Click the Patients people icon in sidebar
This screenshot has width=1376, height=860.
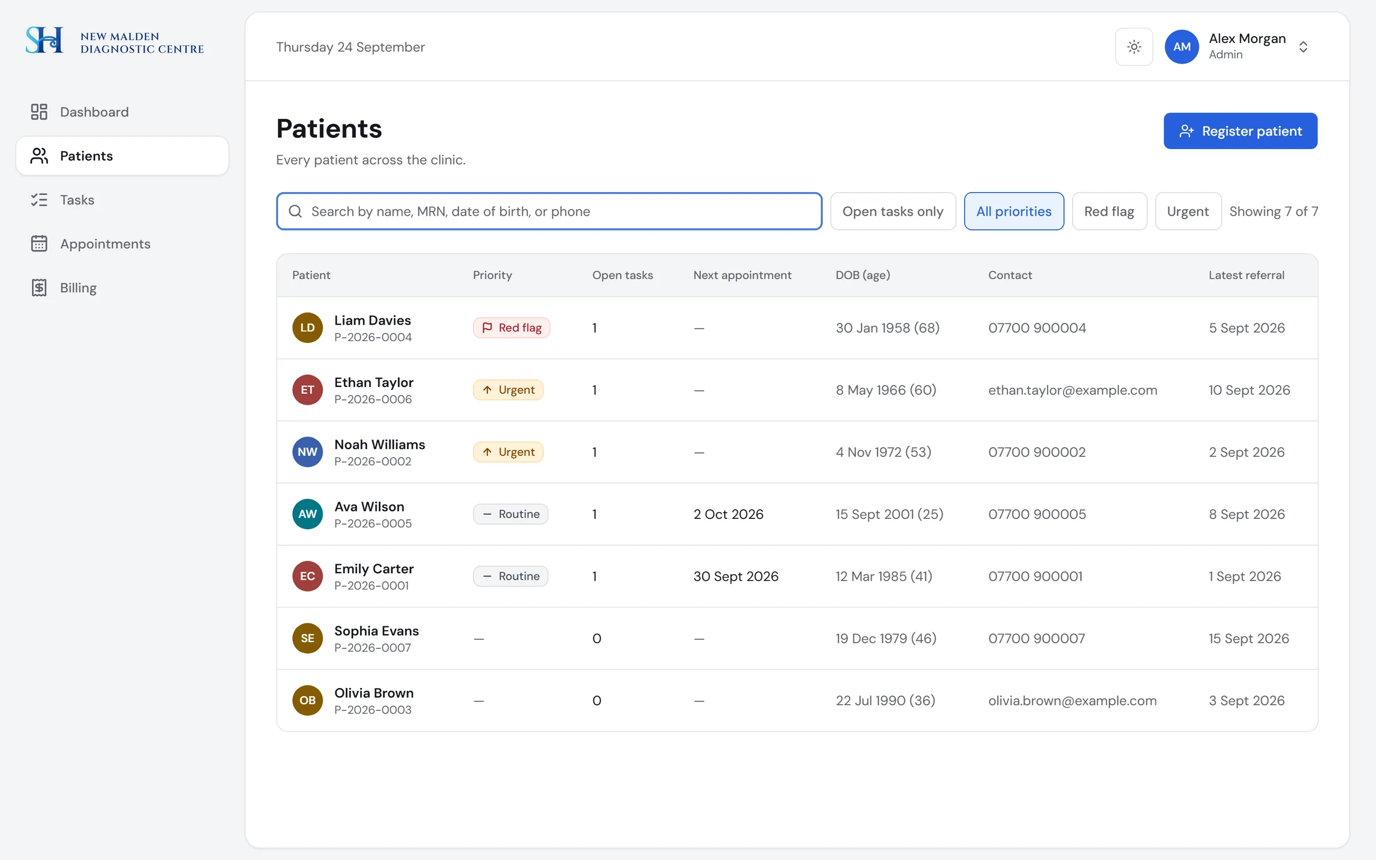coord(39,156)
